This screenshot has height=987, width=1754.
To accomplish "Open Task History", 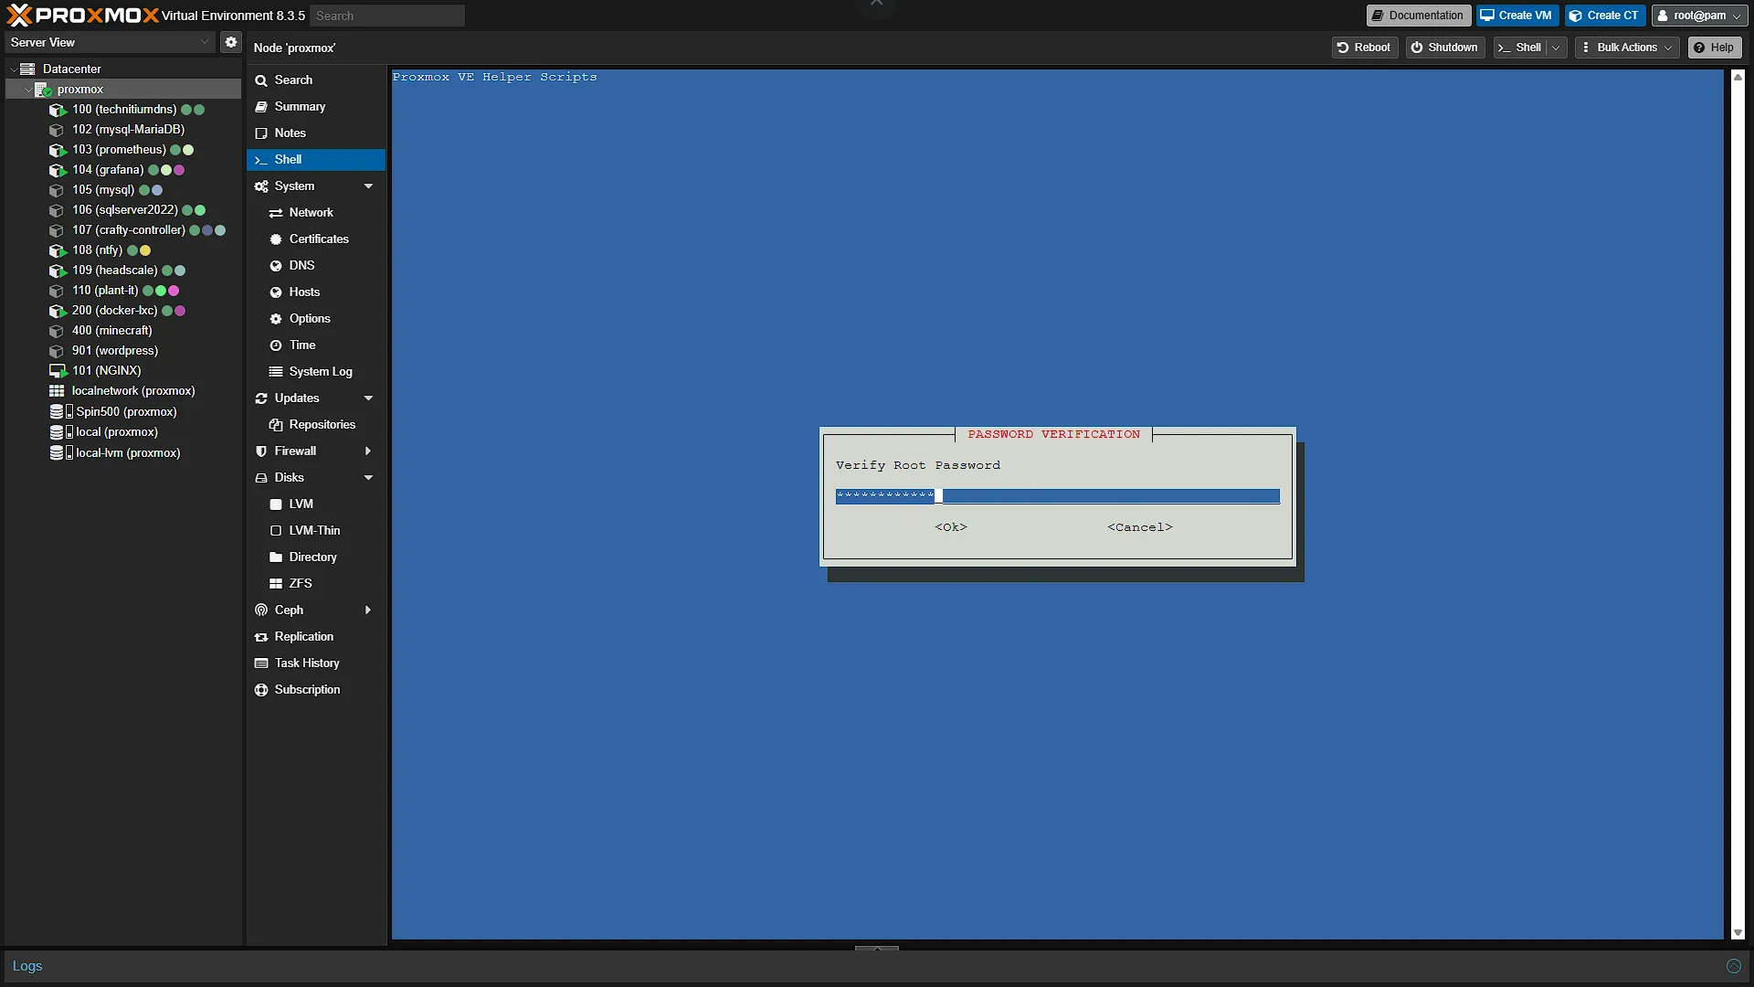I will pyautogui.click(x=316, y=663).
